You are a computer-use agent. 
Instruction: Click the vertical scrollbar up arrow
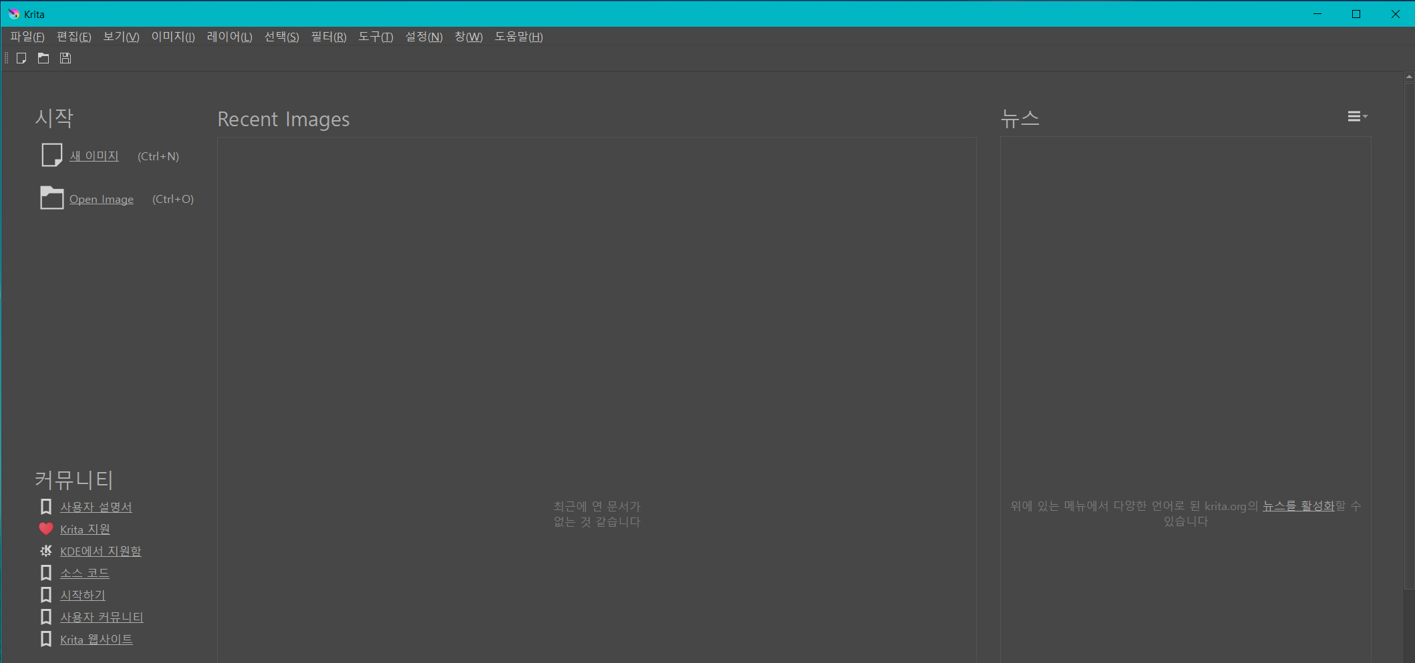click(x=1409, y=77)
